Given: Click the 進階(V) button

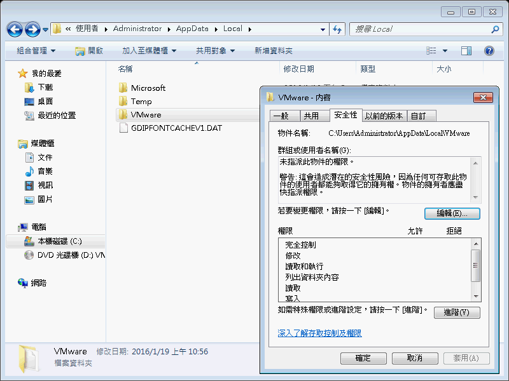Looking at the screenshot, I should click(456, 312).
